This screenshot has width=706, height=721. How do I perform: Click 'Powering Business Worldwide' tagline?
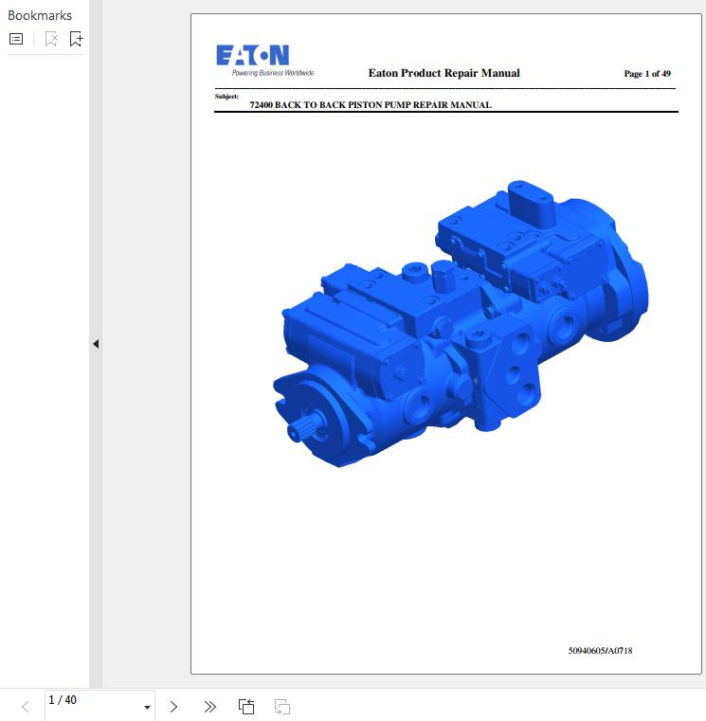coord(273,73)
